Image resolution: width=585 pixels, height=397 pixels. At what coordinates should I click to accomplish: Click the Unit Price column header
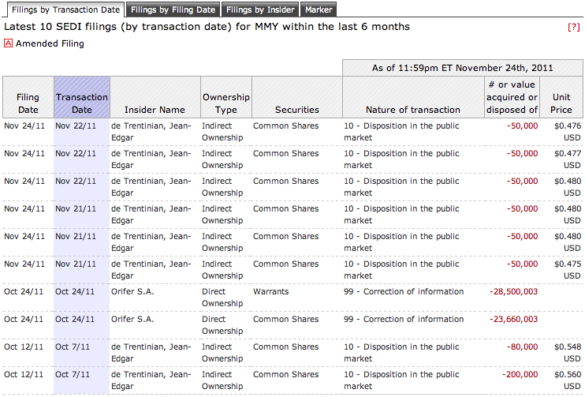[561, 103]
